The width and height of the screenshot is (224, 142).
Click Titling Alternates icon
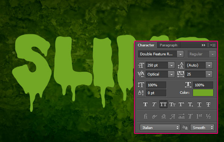pos(190,116)
